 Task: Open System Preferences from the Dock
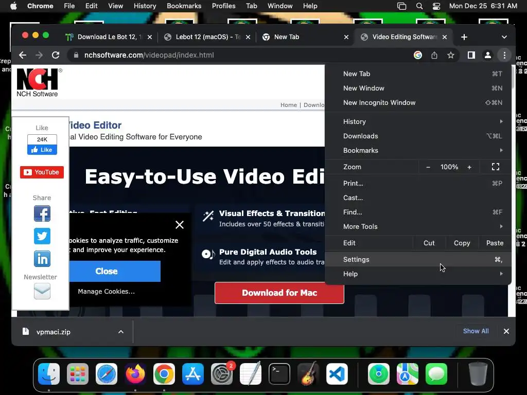[x=221, y=374]
